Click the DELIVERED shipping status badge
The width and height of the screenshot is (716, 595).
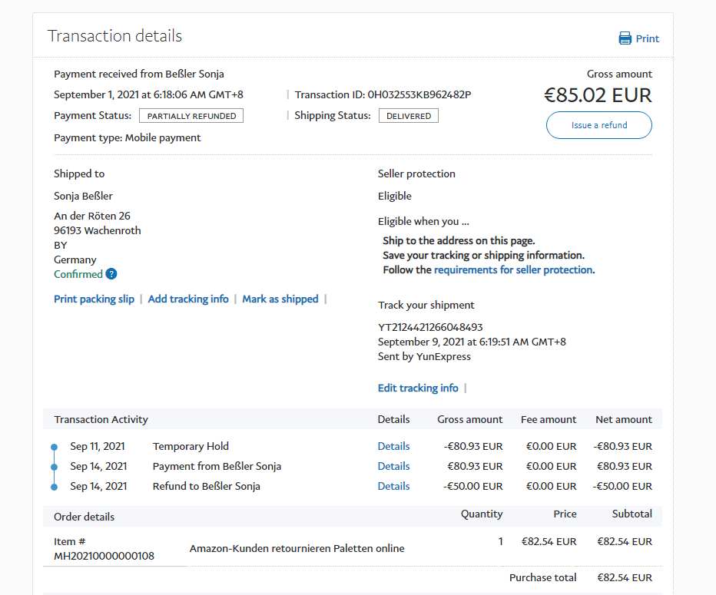409,116
